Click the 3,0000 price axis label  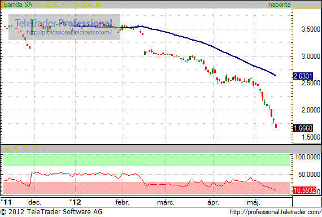tap(311, 57)
